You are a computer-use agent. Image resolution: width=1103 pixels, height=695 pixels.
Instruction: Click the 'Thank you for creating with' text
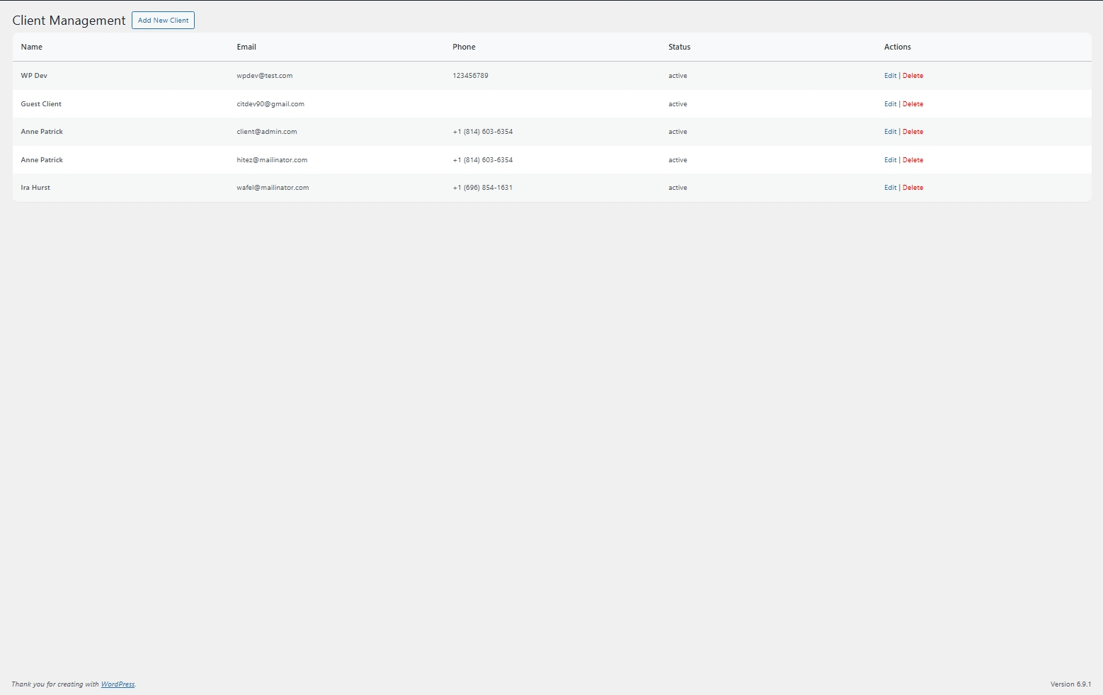point(55,684)
